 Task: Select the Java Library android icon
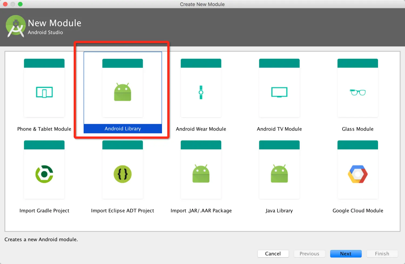[x=279, y=174]
